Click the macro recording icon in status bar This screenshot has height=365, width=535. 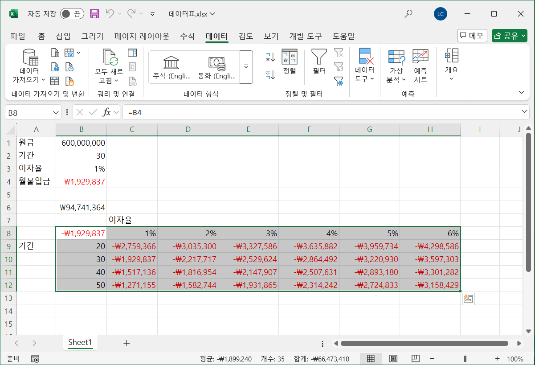pyautogui.click(x=35, y=359)
